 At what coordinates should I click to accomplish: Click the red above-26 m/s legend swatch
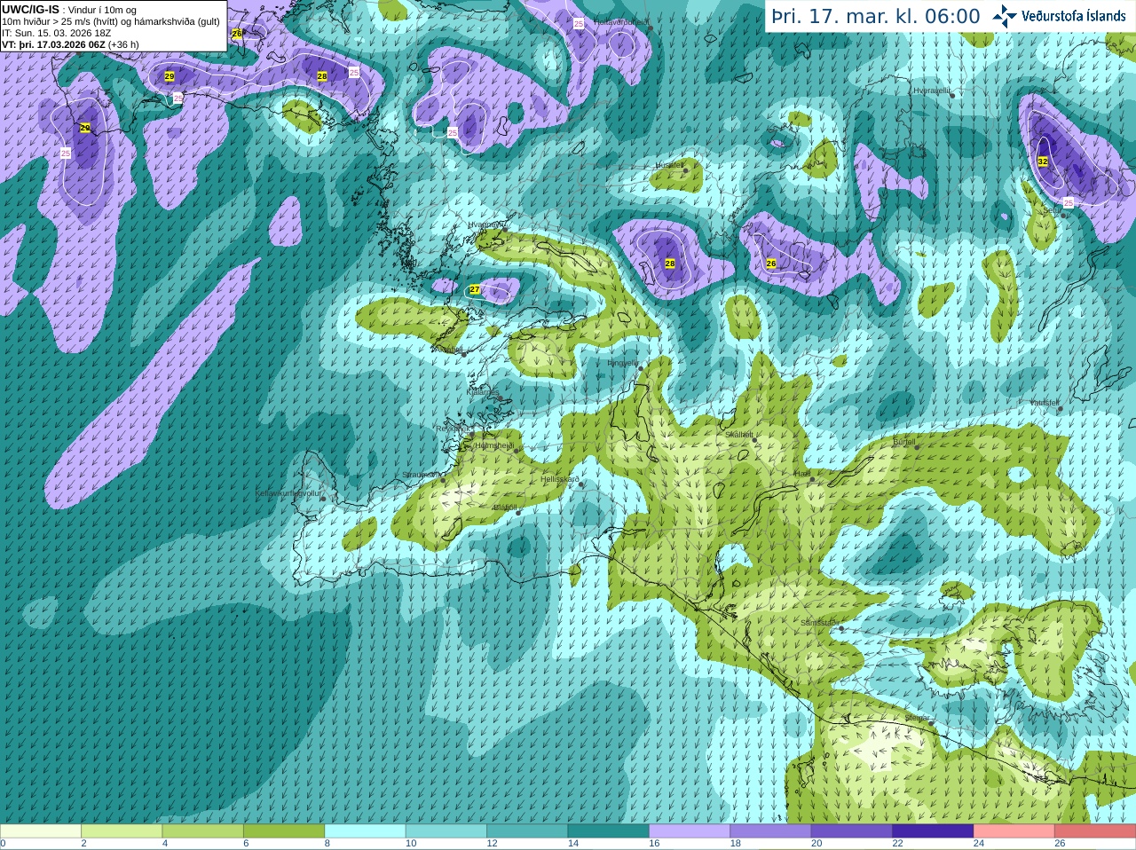[x=1095, y=831]
